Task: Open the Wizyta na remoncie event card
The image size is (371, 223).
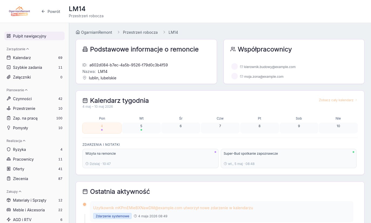Action: click(x=151, y=158)
